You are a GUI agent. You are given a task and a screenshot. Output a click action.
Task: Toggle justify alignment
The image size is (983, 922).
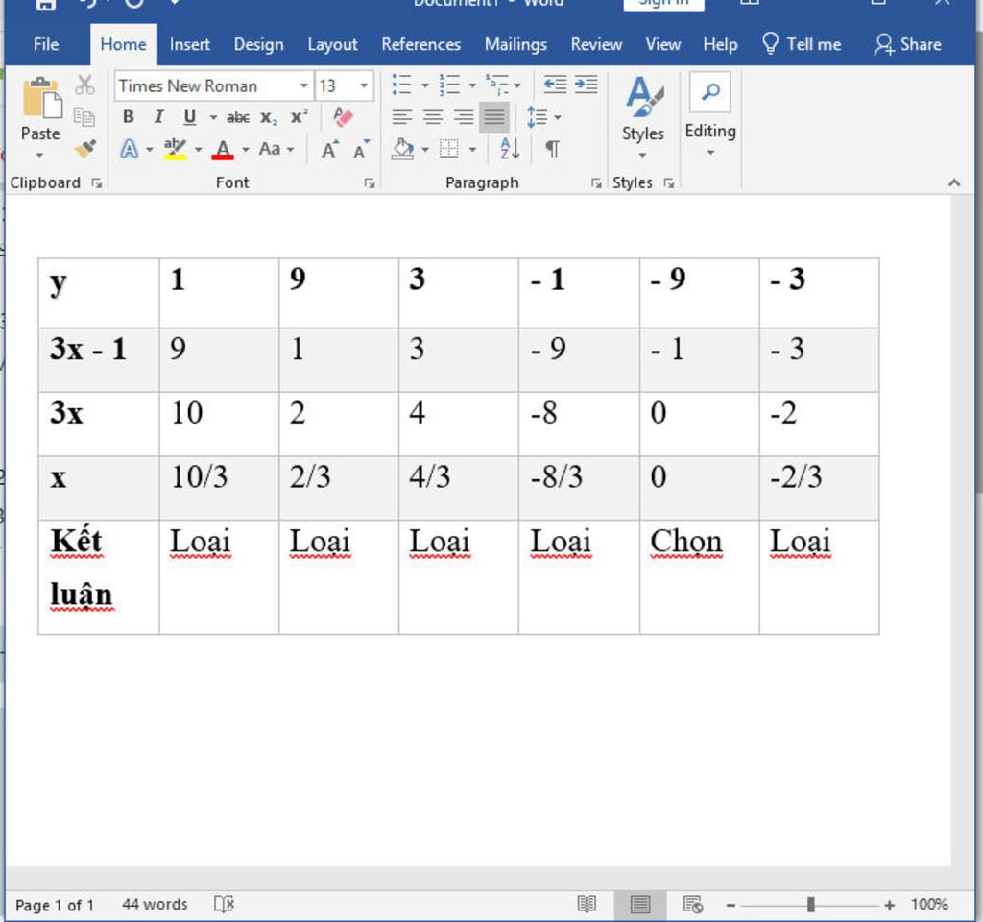coord(494,116)
